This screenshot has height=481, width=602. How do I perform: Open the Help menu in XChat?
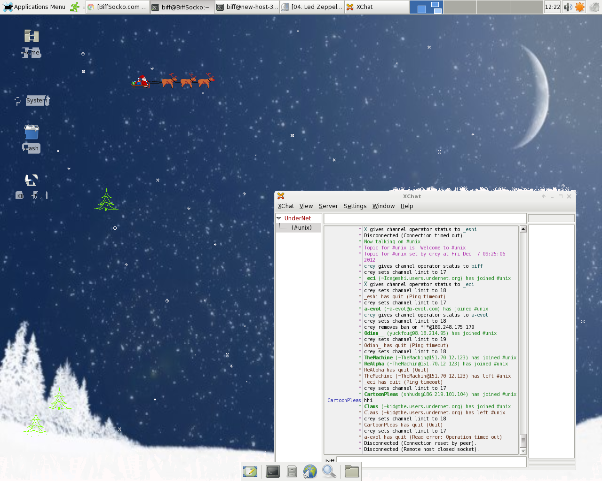[x=407, y=206]
